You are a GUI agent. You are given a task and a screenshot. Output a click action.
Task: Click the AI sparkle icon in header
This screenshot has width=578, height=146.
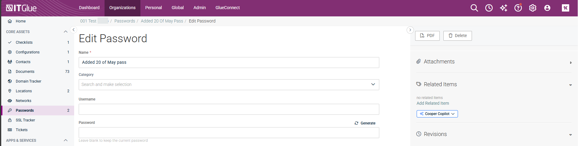coord(503,8)
